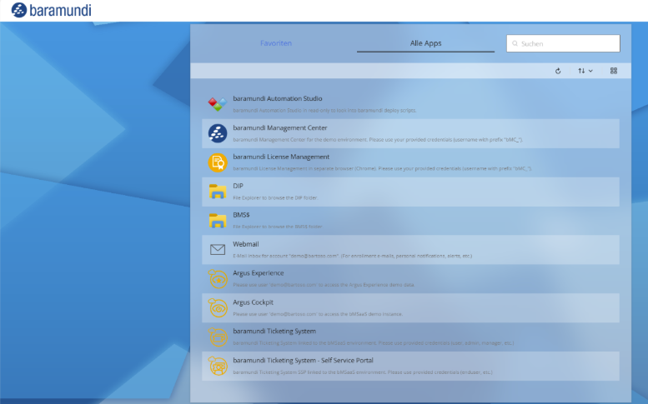Click 'baramundi License Management' title text
The image size is (648, 404).
(x=281, y=157)
